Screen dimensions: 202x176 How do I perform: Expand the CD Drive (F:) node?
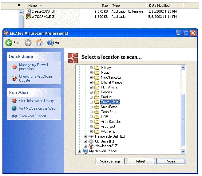[x=85, y=141]
